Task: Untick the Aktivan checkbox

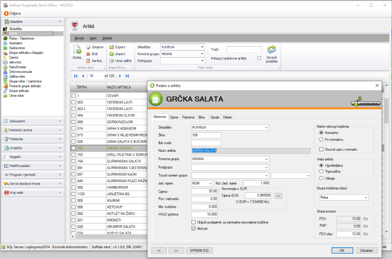Action: coord(194,228)
